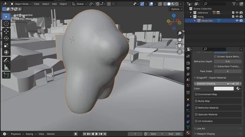The image size is (245, 137).
Task: Select the 3D Cursor tool
Action: click(x=6, y=24)
